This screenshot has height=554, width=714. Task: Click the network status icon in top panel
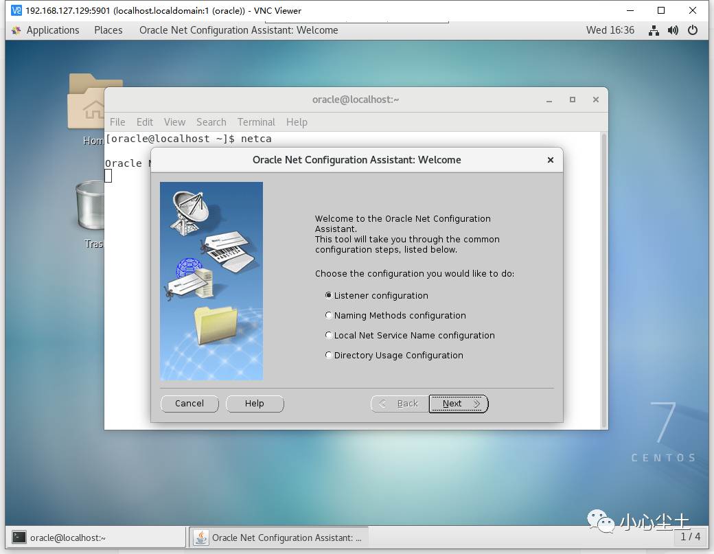click(654, 30)
